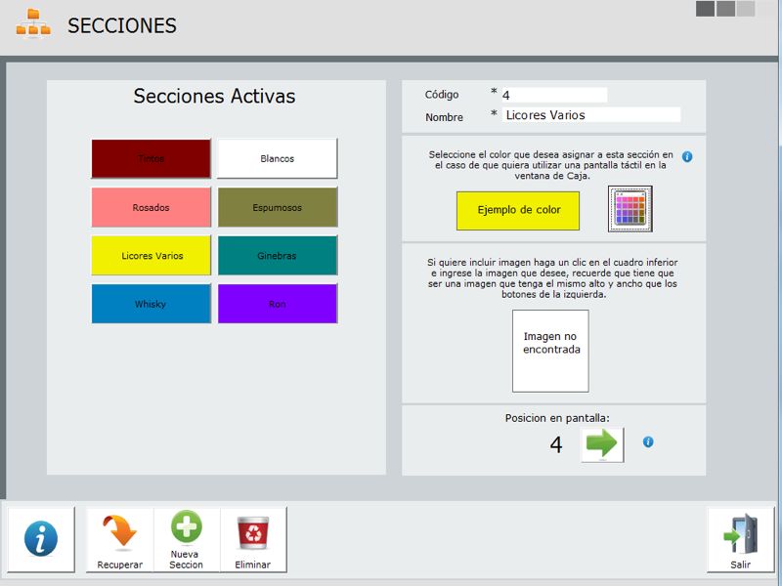Select the Tintos section button
The width and height of the screenshot is (782, 586).
pos(152,158)
